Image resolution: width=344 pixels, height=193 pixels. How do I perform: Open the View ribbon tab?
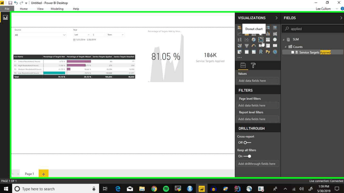tap(40, 9)
